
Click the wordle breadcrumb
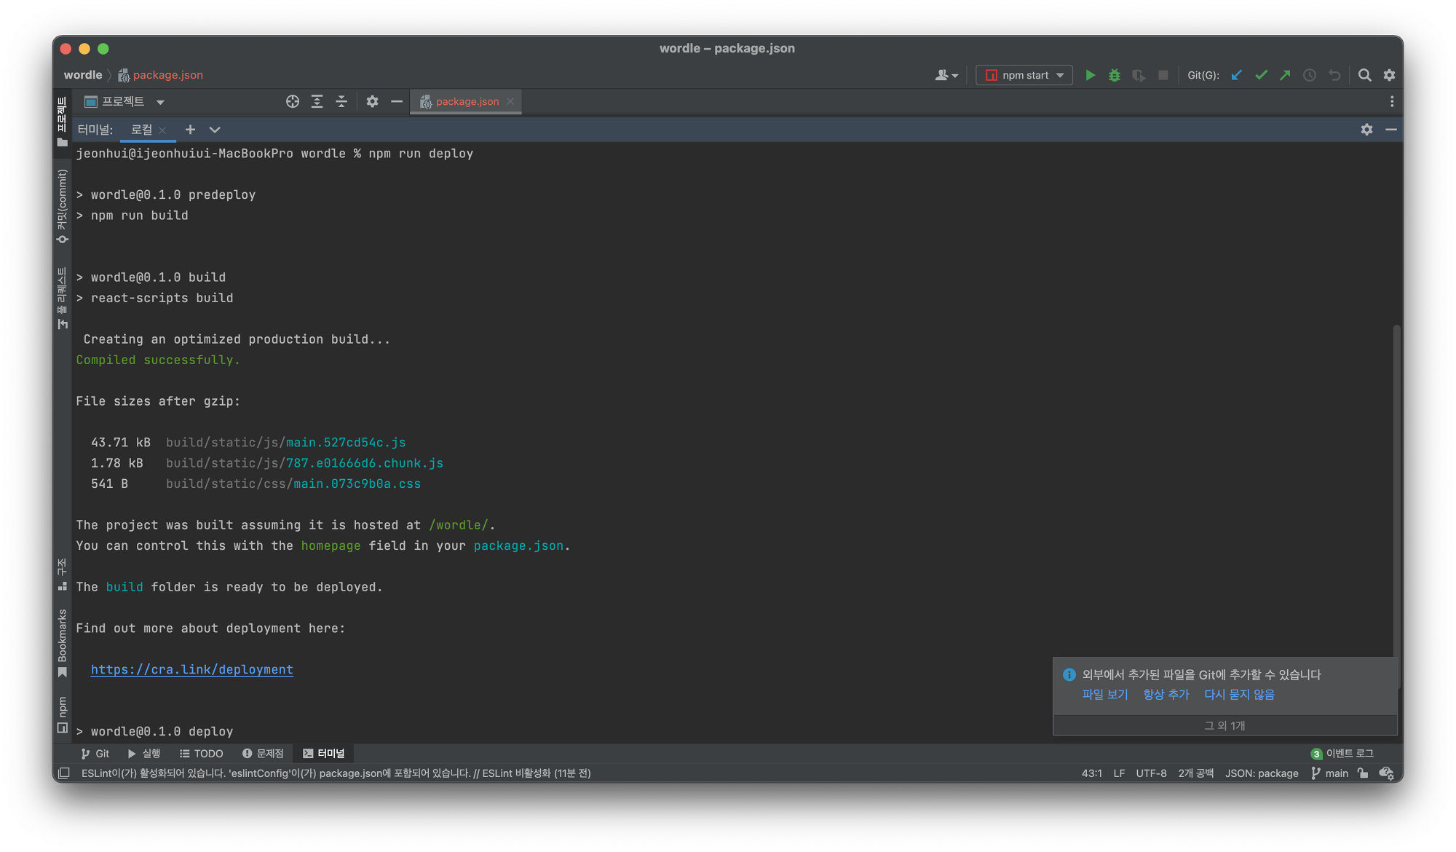[83, 75]
